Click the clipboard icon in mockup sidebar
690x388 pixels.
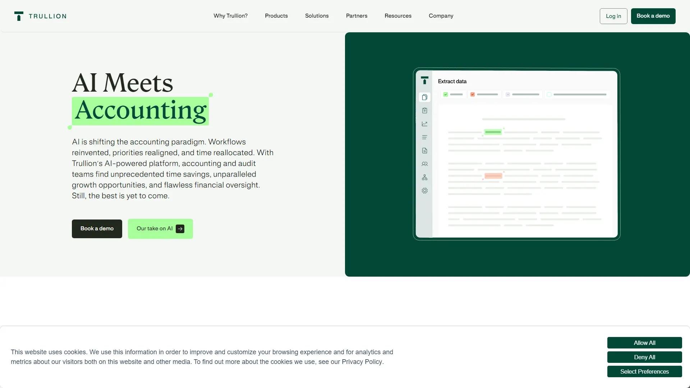point(424,111)
